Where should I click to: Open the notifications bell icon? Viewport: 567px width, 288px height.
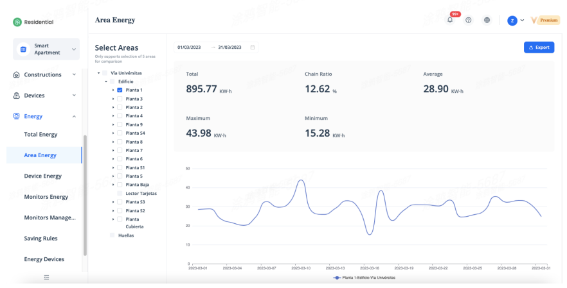tap(450, 21)
